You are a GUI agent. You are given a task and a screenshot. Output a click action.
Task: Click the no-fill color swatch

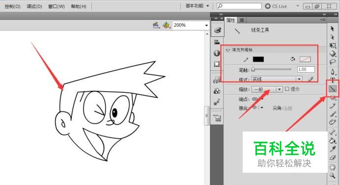tap(305, 59)
